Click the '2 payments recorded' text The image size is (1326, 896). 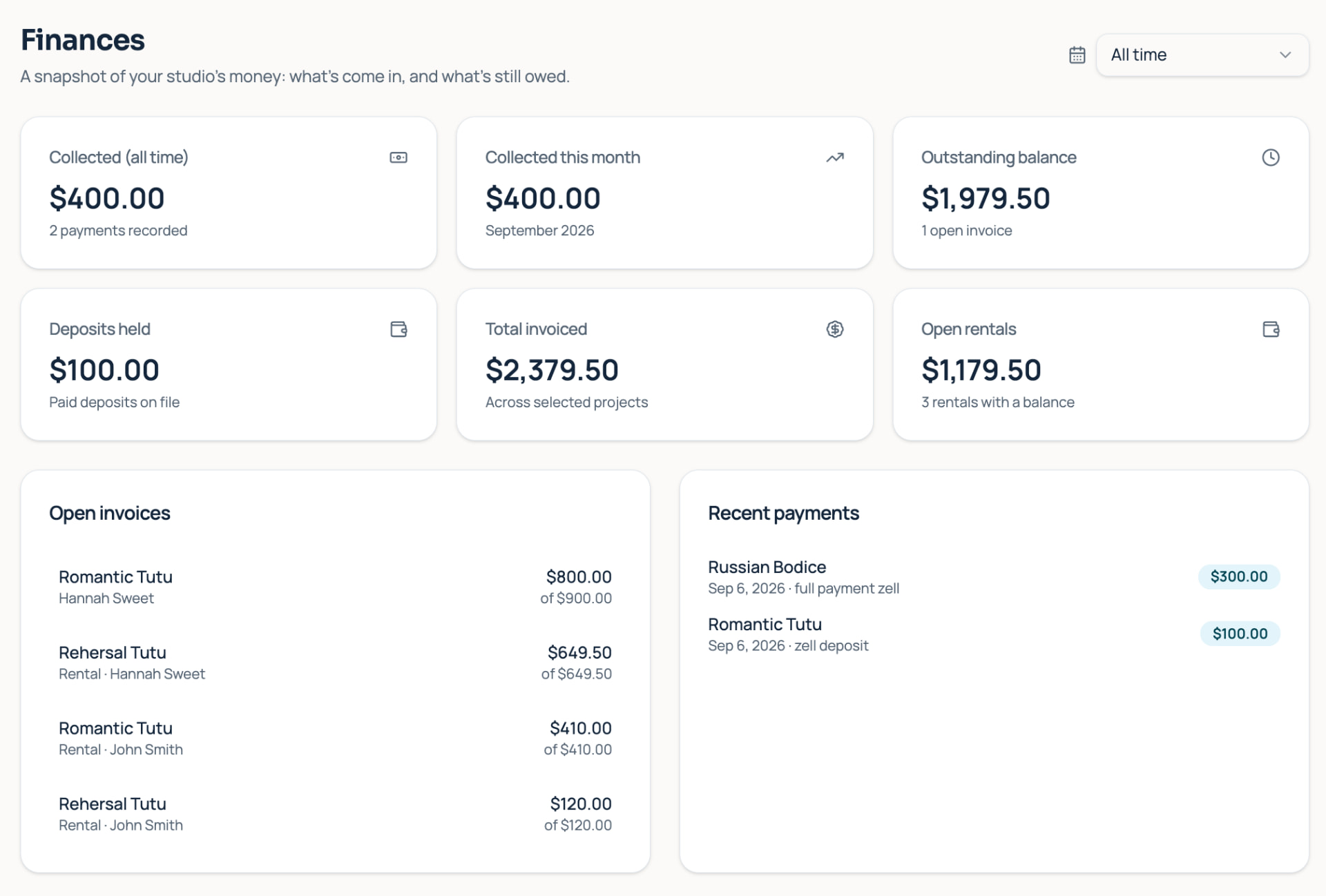pyautogui.click(x=118, y=231)
